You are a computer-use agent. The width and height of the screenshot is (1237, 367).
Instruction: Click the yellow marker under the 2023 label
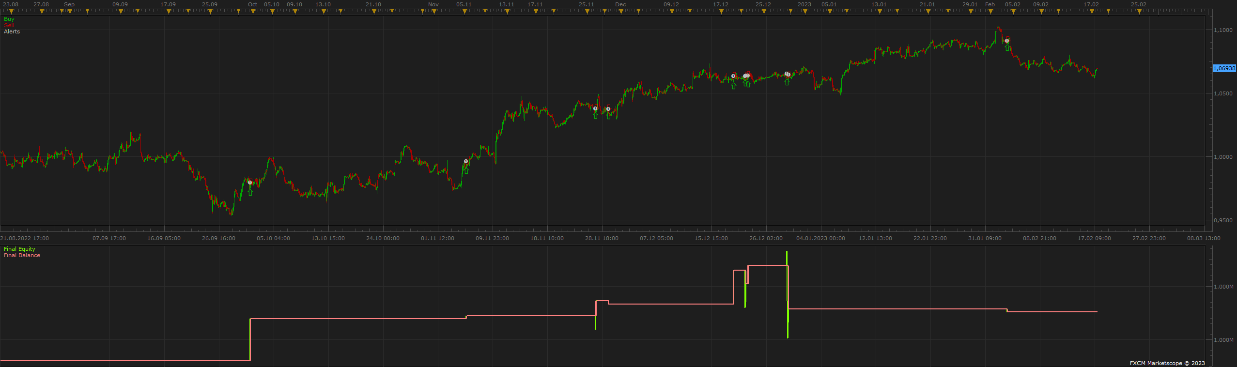point(804,12)
